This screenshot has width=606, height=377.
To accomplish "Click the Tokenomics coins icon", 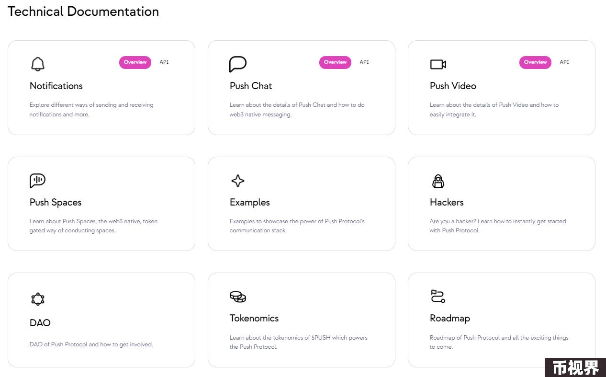I will click(238, 297).
